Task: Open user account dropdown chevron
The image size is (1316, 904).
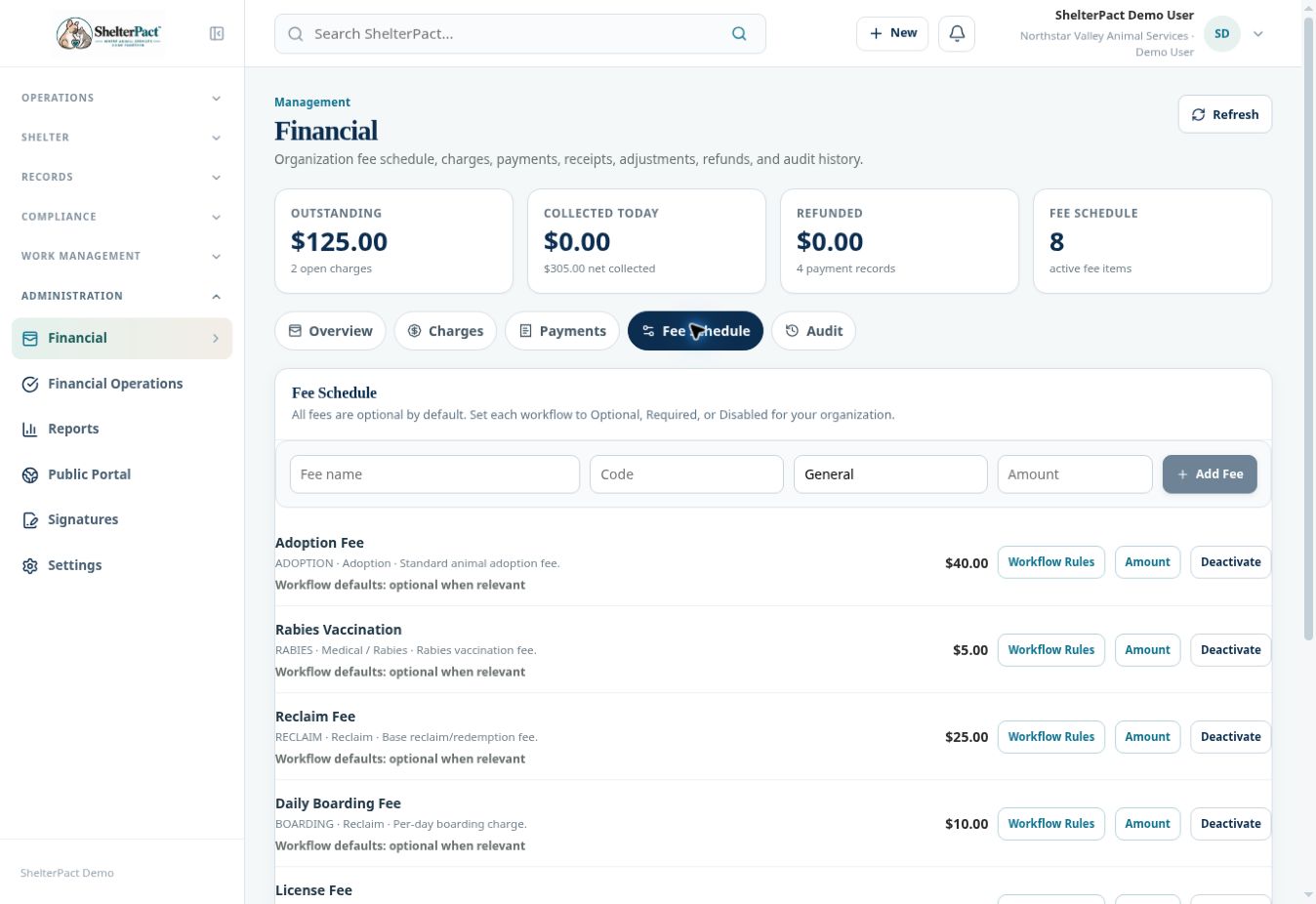Action: [x=1258, y=34]
